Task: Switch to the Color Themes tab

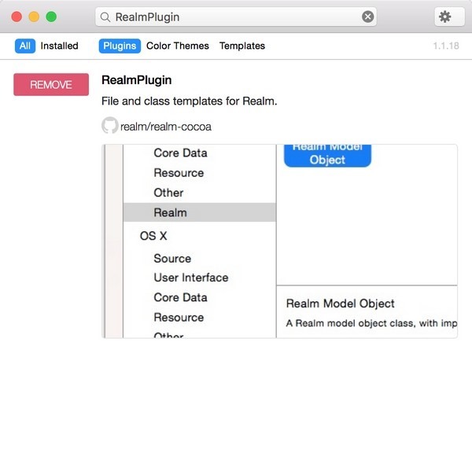Action: [178, 46]
